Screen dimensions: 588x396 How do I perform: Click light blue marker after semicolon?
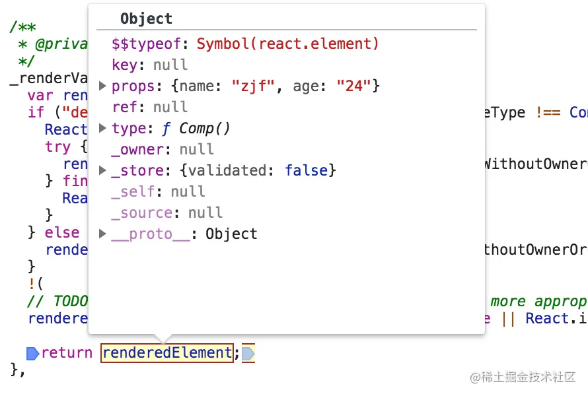pos(248,353)
